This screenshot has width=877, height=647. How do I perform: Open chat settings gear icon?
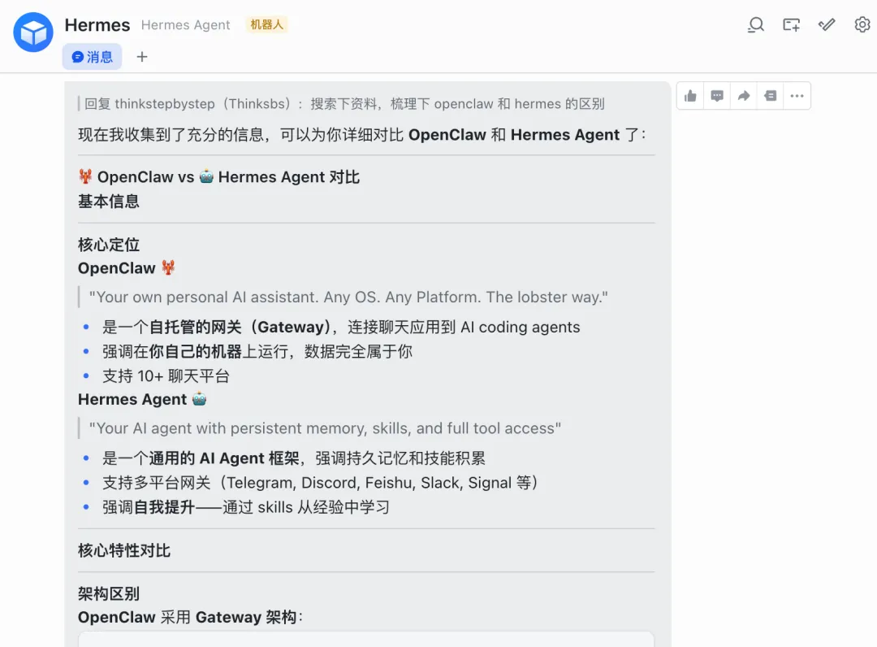point(862,24)
